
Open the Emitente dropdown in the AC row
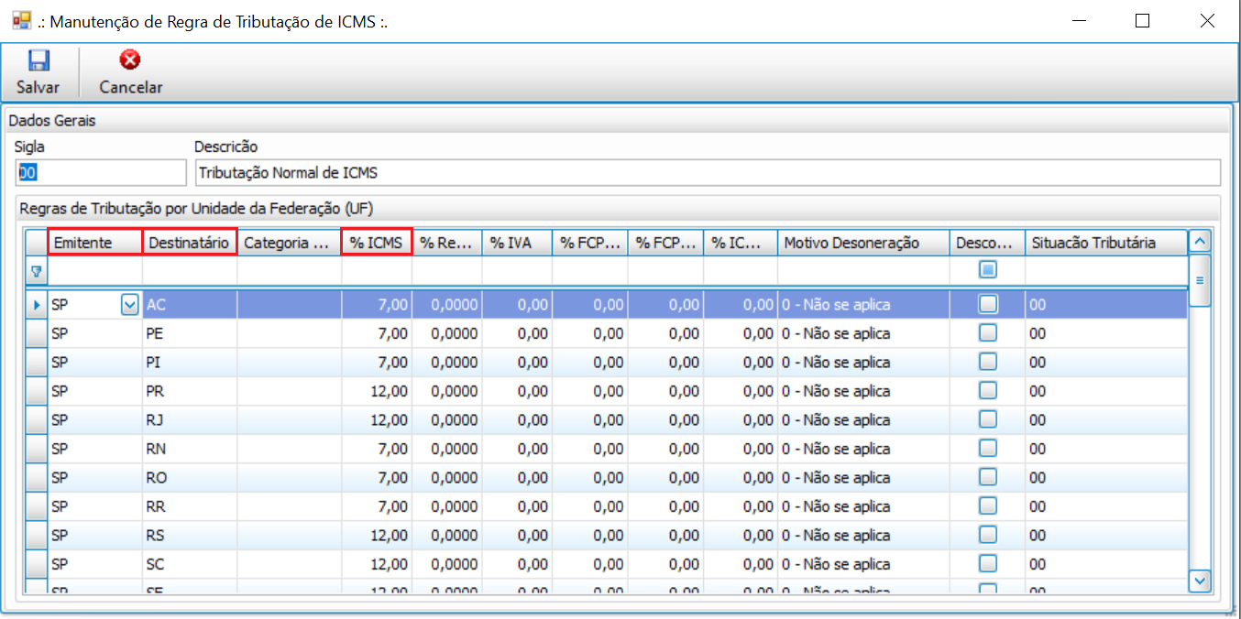130,305
